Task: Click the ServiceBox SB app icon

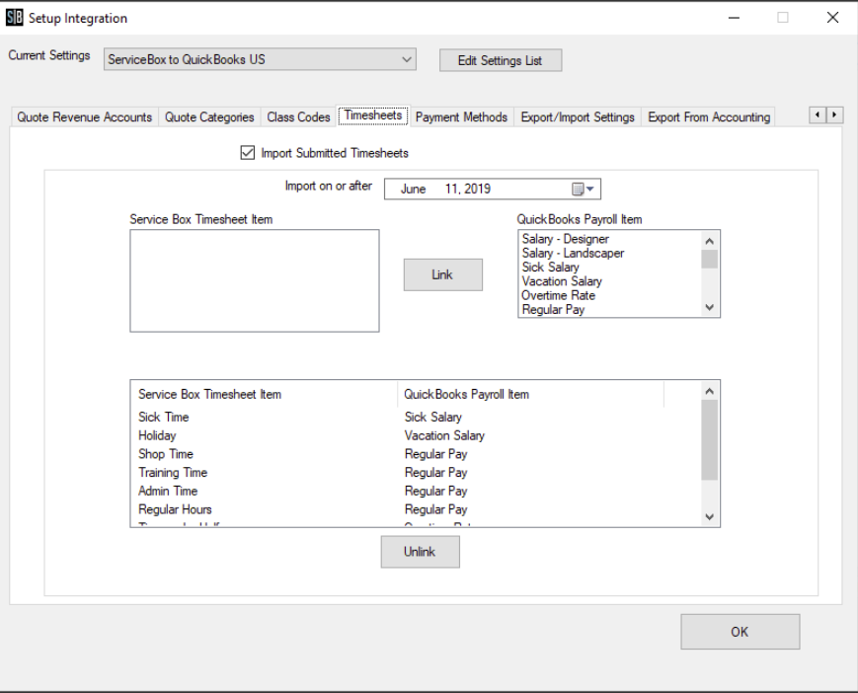Action: click(x=14, y=18)
